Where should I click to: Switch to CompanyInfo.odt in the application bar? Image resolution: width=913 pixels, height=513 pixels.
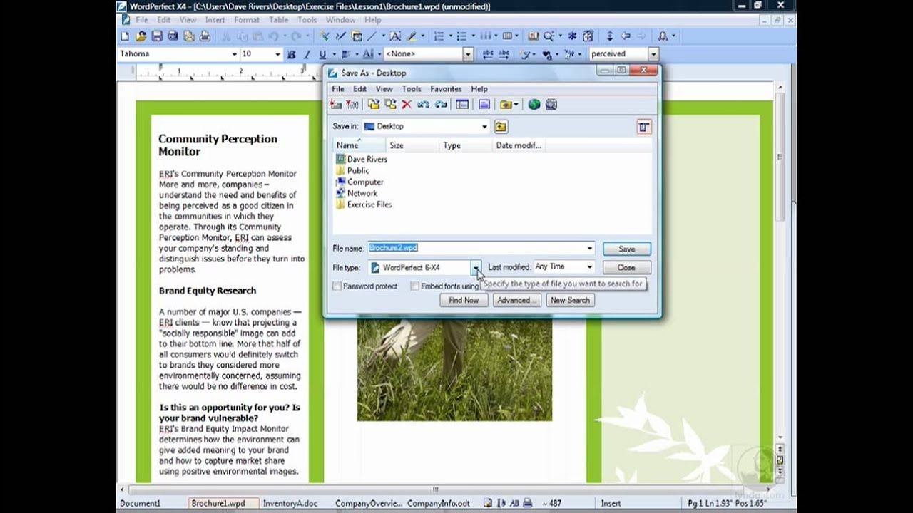point(439,503)
